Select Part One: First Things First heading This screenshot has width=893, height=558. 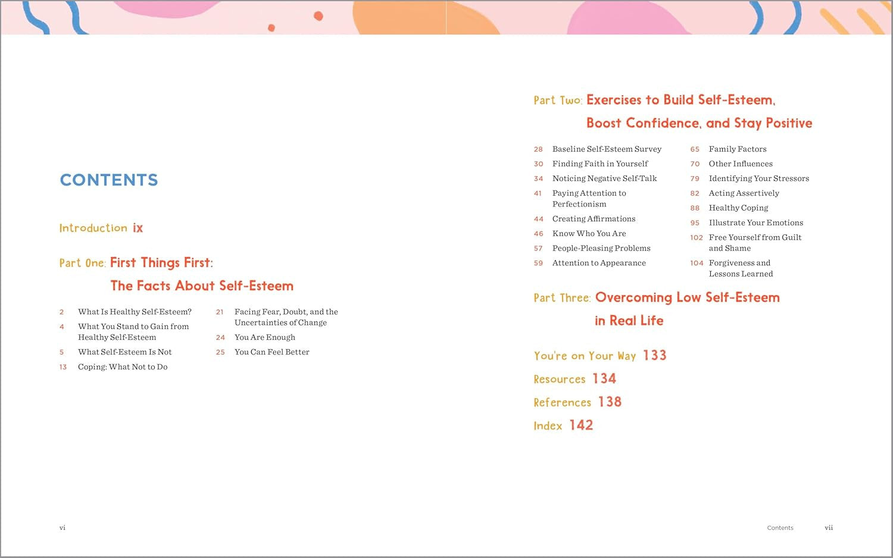pyautogui.click(x=161, y=263)
